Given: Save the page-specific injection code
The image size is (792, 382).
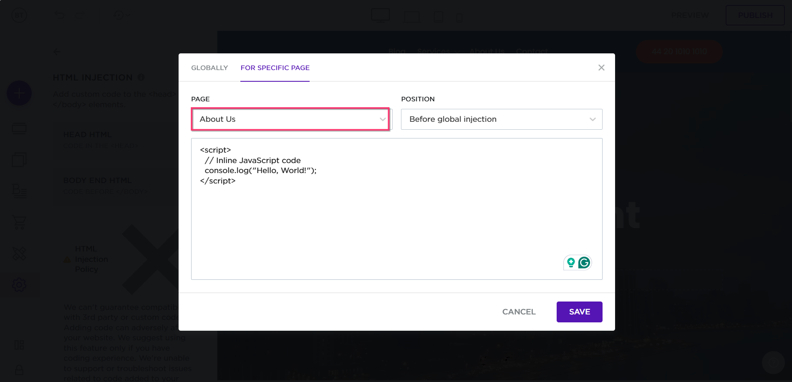Looking at the screenshot, I should pos(579,312).
